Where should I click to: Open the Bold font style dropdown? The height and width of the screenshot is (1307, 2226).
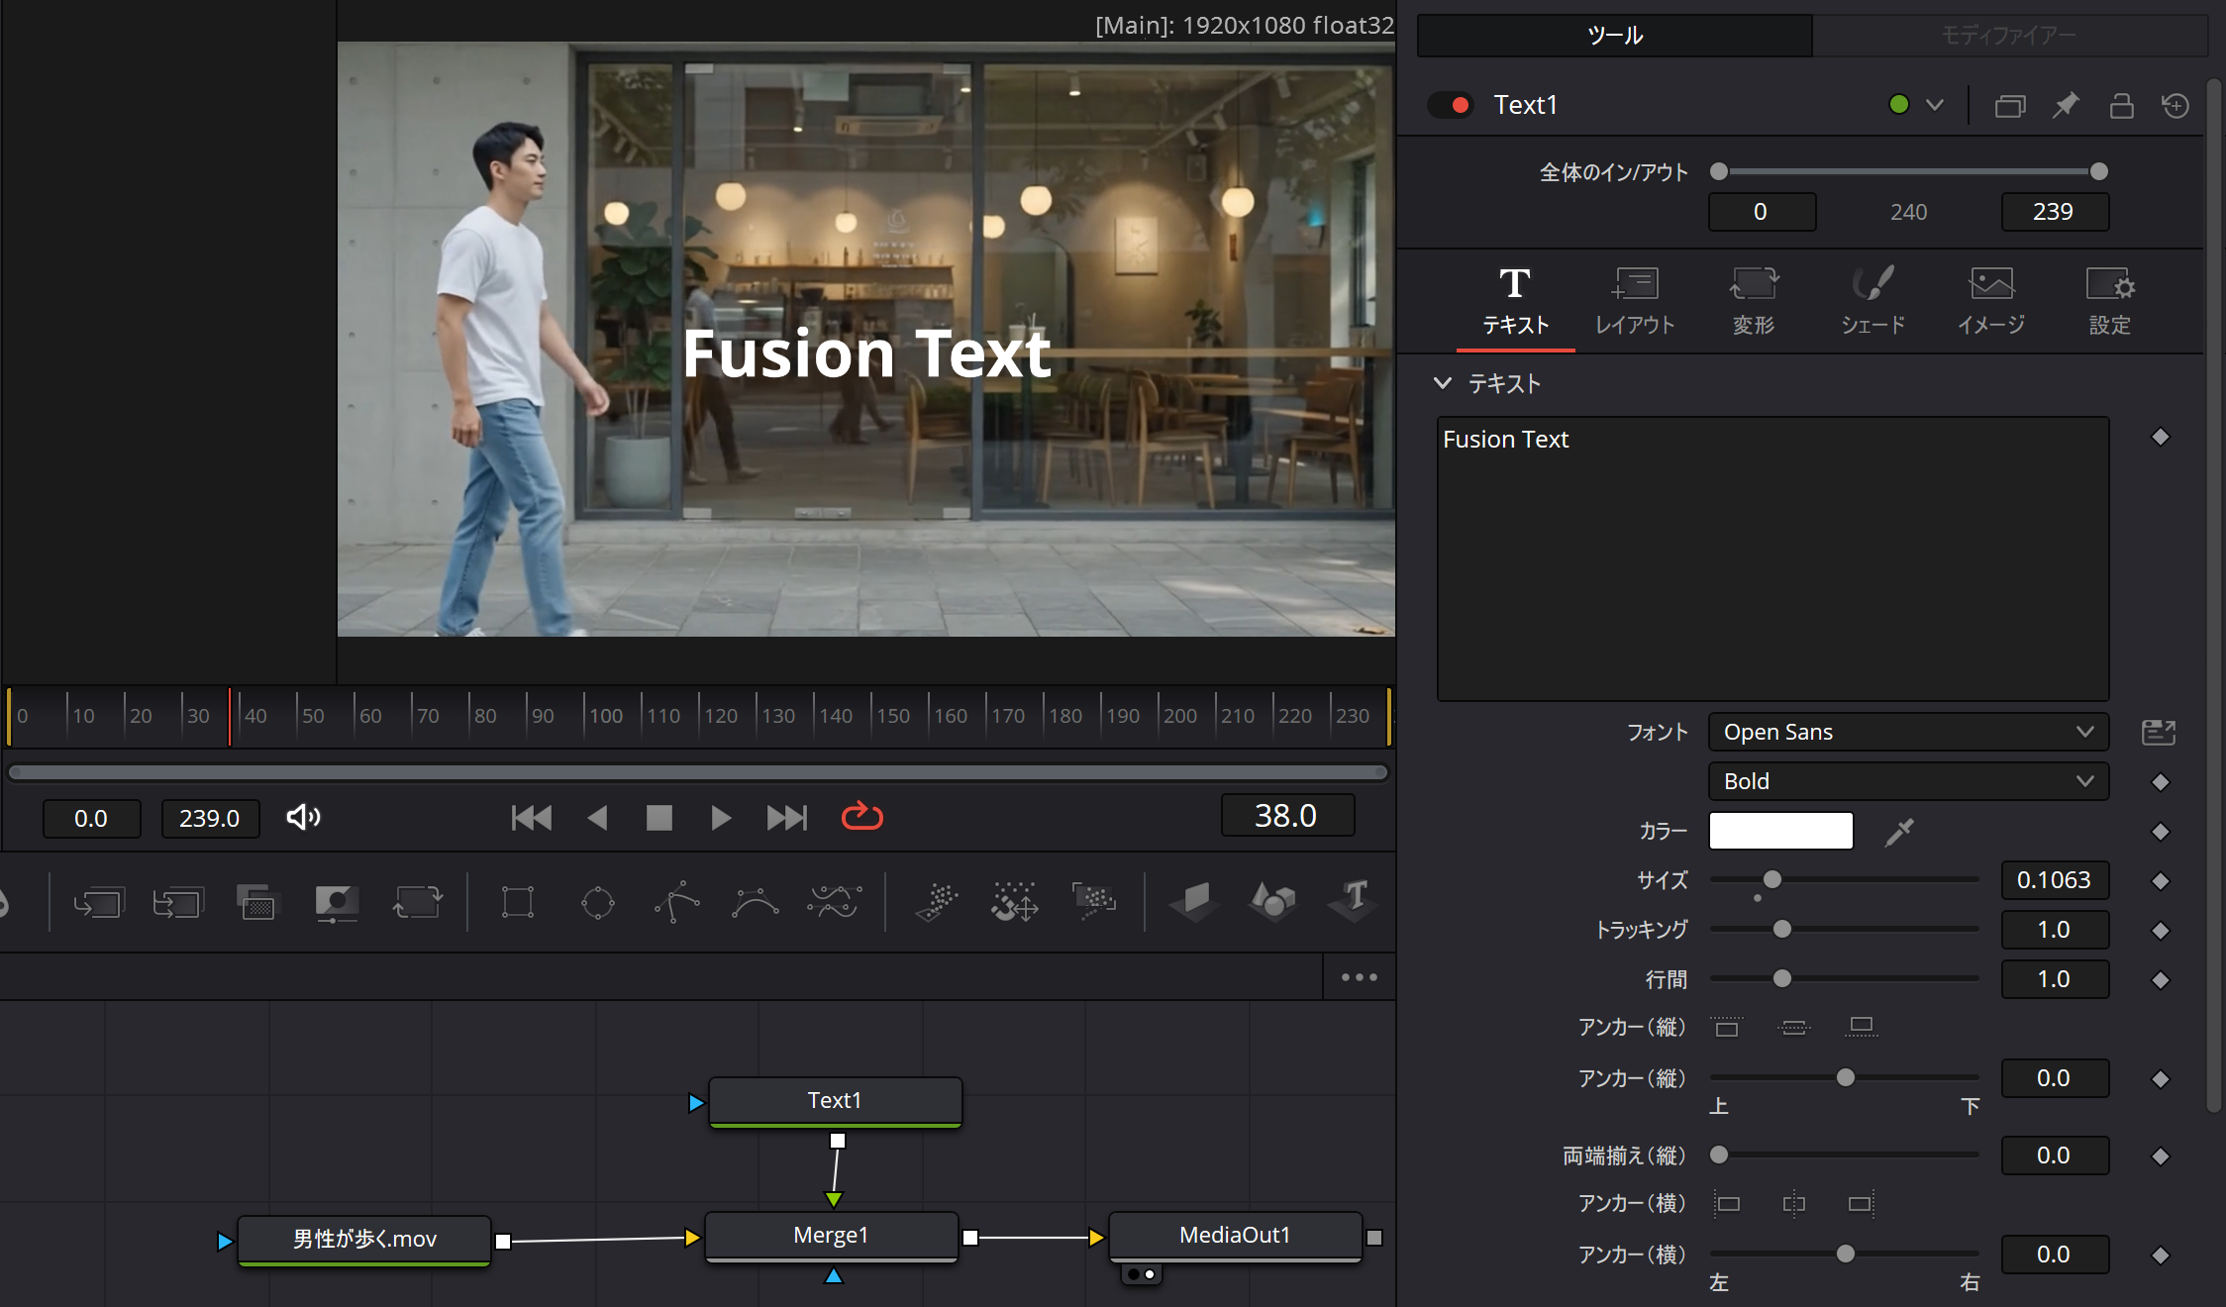pos(1908,782)
